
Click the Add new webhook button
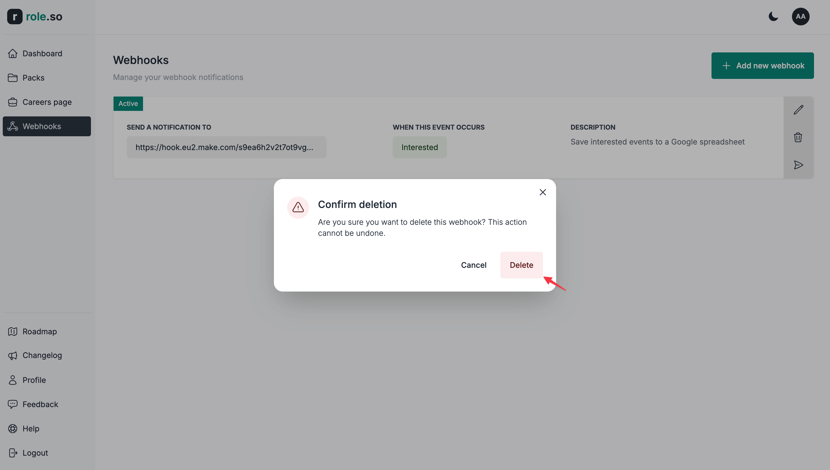pyautogui.click(x=762, y=66)
